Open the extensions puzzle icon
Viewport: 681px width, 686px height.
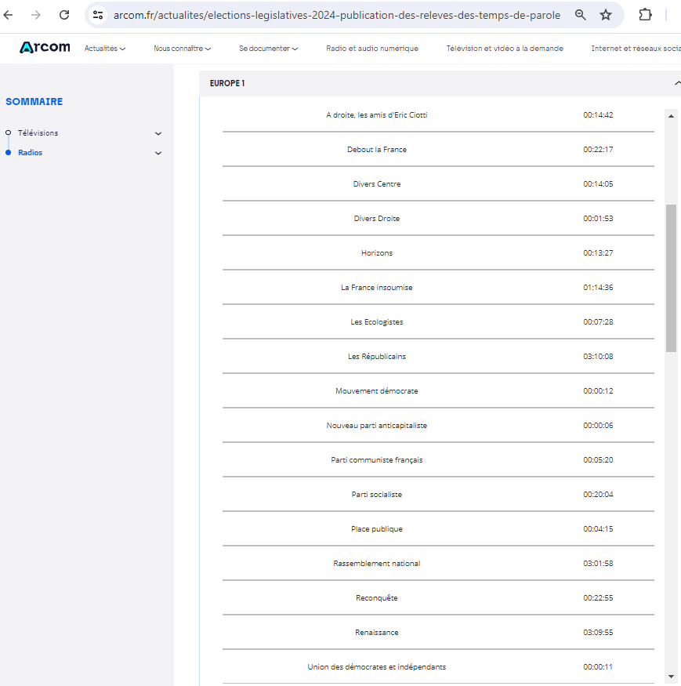(x=645, y=15)
